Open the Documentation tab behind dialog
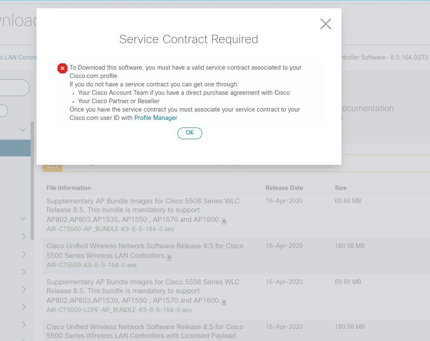Image resolution: width=430 pixels, height=341 pixels. tap(367, 108)
